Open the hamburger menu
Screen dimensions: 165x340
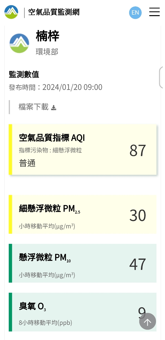[x=154, y=12]
